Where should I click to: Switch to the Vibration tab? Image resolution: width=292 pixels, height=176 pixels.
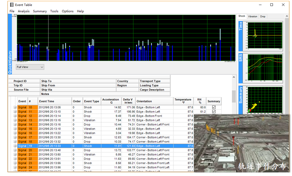pos(252,16)
